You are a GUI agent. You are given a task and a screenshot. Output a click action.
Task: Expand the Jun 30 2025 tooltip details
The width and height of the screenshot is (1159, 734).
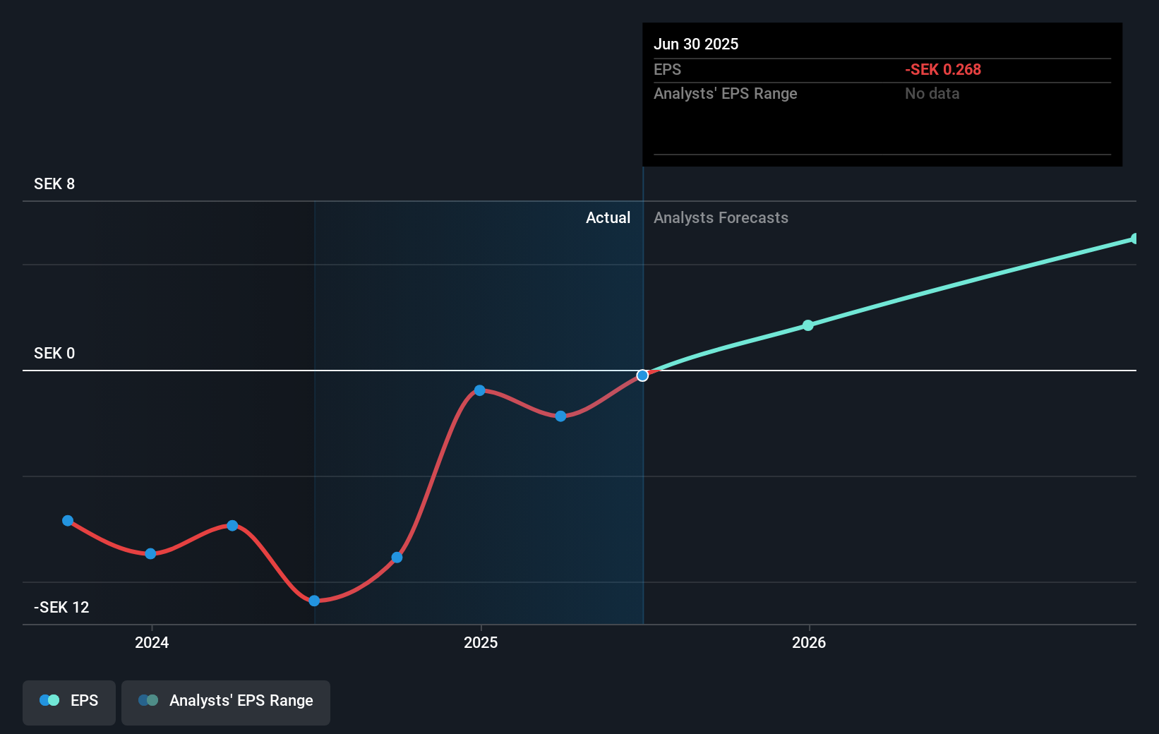[696, 44]
